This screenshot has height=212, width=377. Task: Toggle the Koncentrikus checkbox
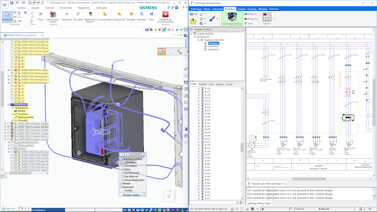tap(123, 166)
